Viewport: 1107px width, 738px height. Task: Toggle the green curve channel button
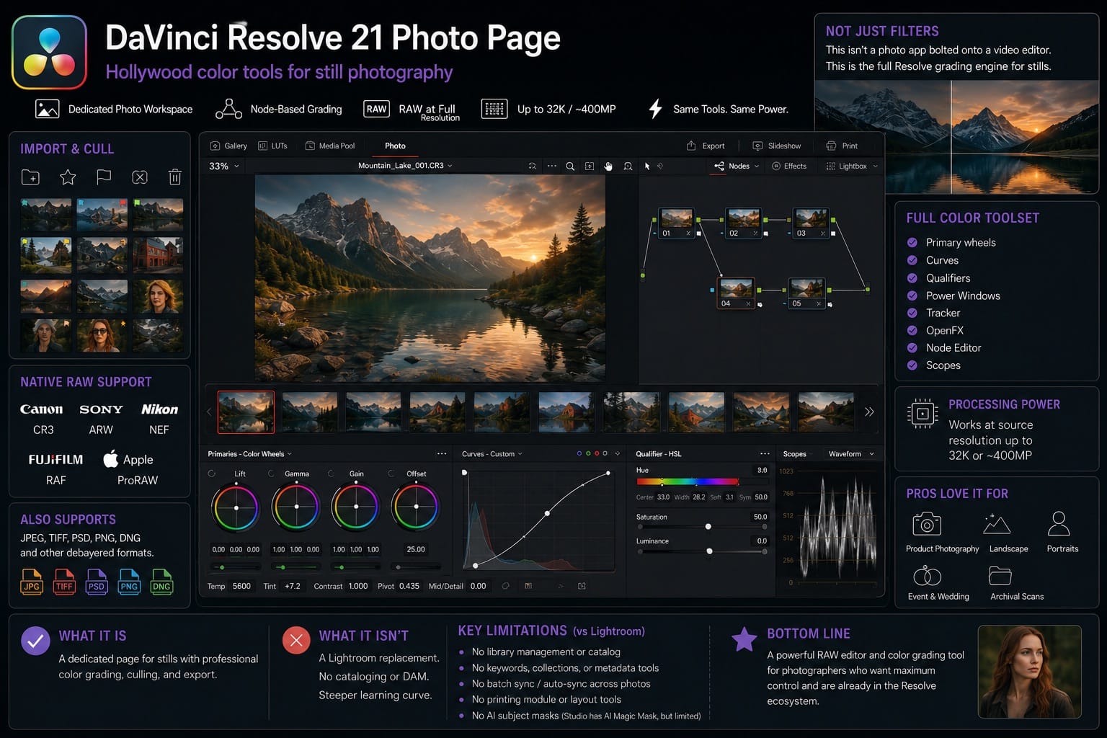tap(588, 454)
